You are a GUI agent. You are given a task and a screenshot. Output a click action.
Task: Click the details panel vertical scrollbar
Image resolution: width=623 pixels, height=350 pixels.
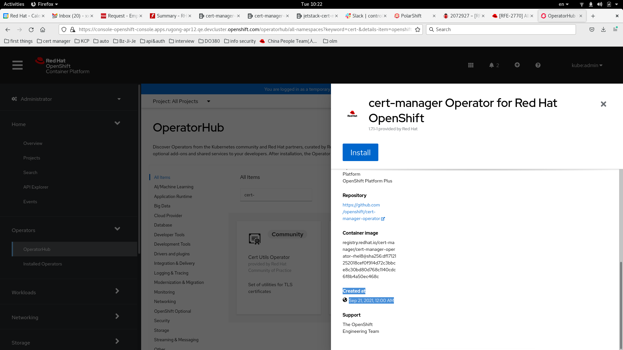(x=621, y=305)
